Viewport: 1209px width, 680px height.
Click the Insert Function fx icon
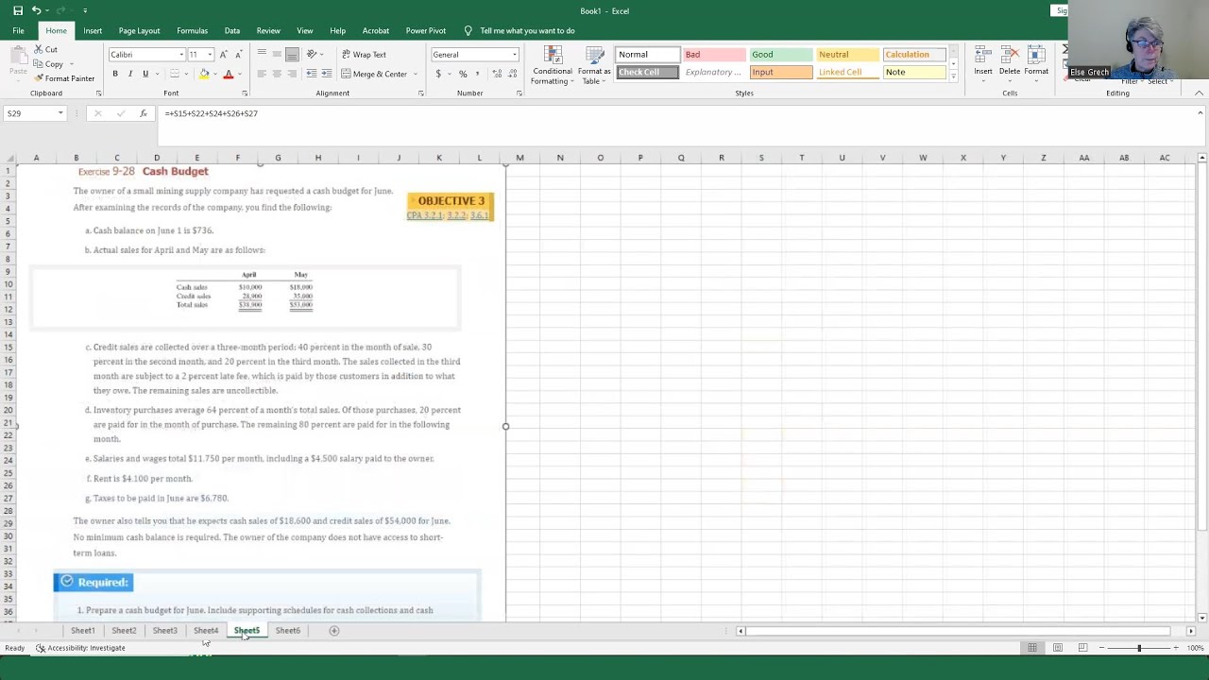[143, 113]
